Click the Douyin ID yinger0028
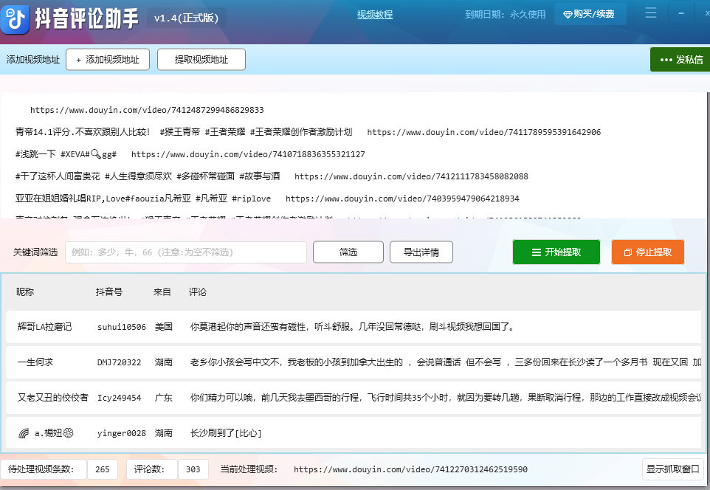The image size is (710, 490). [x=122, y=433]
